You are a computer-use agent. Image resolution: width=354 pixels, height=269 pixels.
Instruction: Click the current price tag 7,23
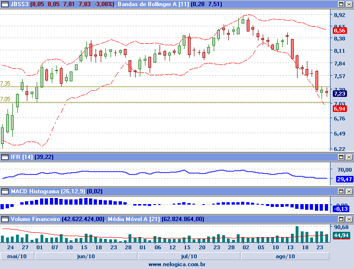[x=339, y=94]
